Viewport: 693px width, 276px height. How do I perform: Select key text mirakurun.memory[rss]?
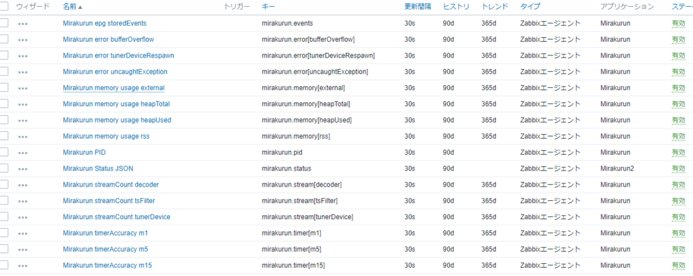tap(296, 137)
